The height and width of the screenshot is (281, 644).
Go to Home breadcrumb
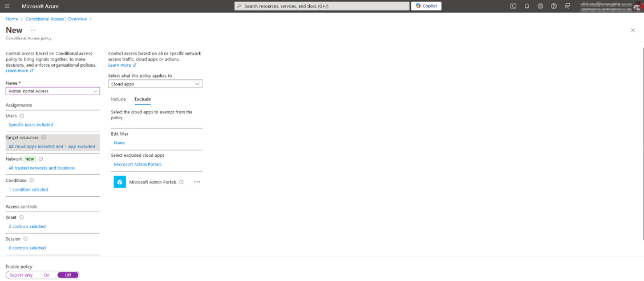click(12, 19)
